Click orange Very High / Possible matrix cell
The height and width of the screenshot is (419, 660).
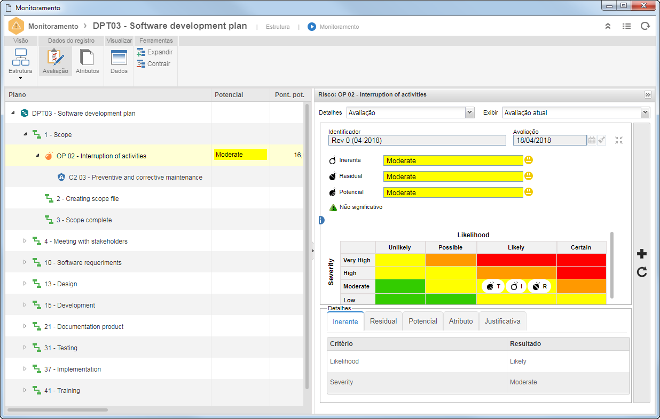click(451, 260)
